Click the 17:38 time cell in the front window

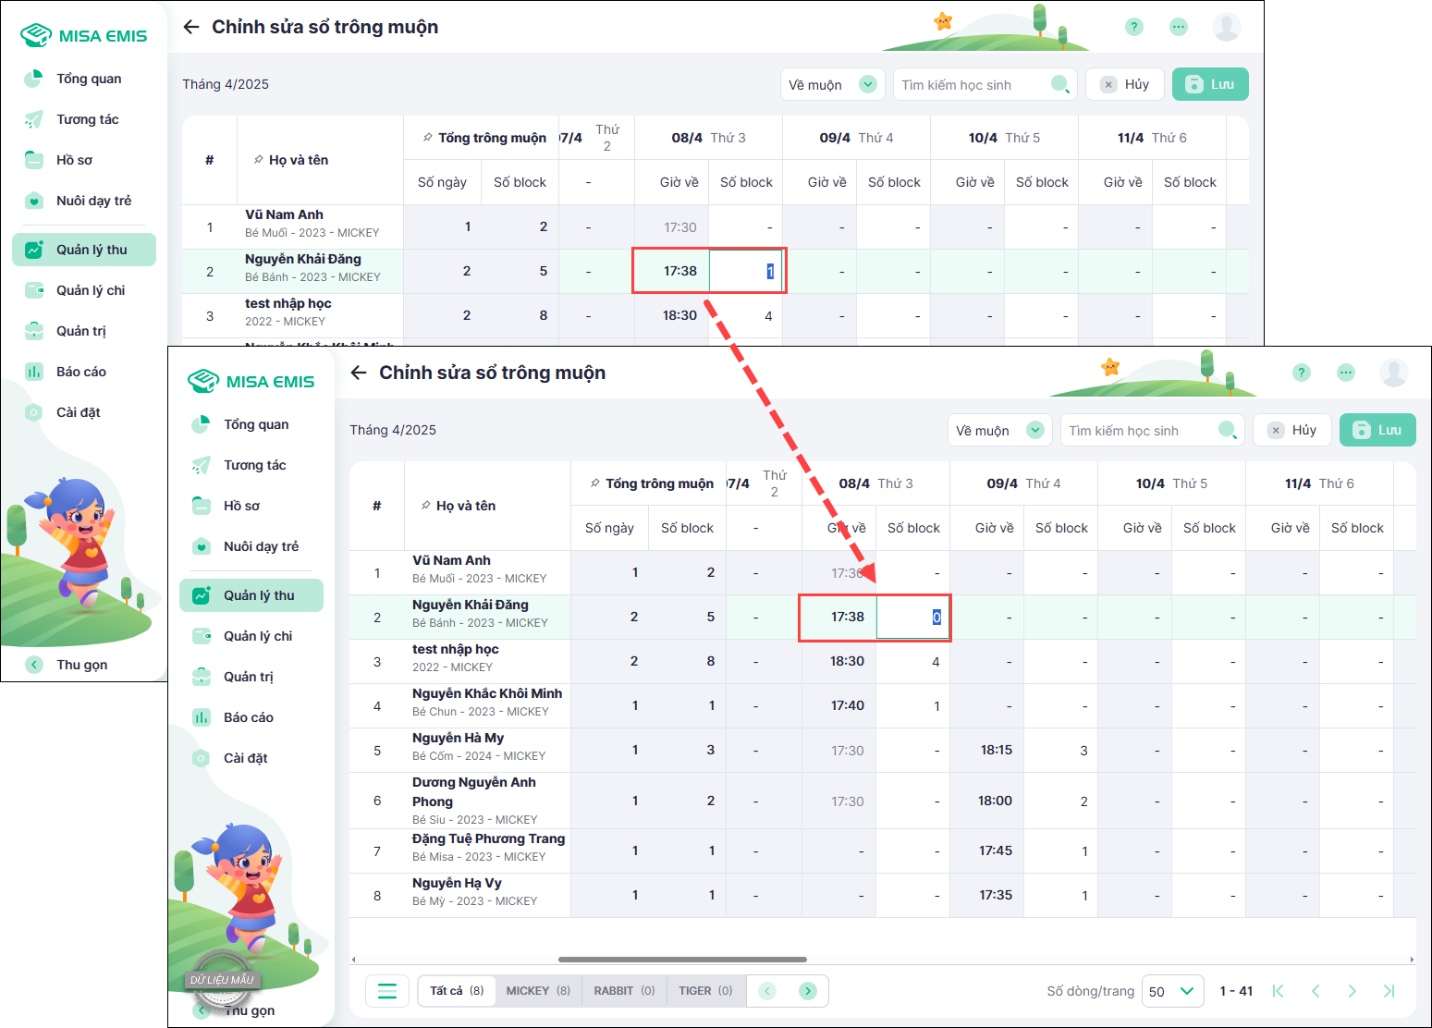(838, 617)
